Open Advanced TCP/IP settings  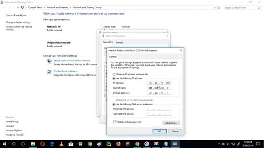[171, 123]
